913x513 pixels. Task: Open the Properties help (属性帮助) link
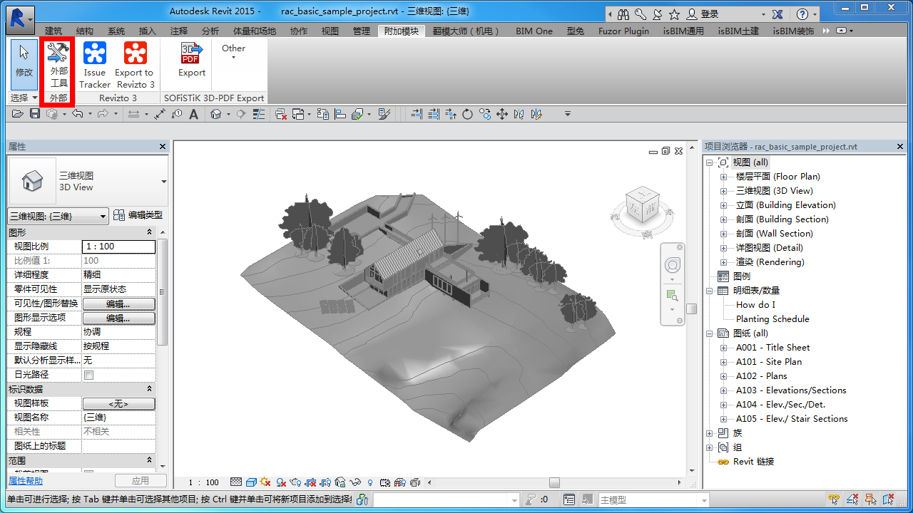click(25, 481)
